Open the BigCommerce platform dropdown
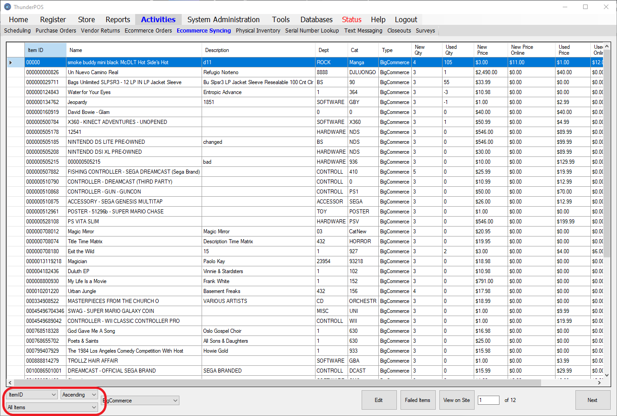 (140, 401)
